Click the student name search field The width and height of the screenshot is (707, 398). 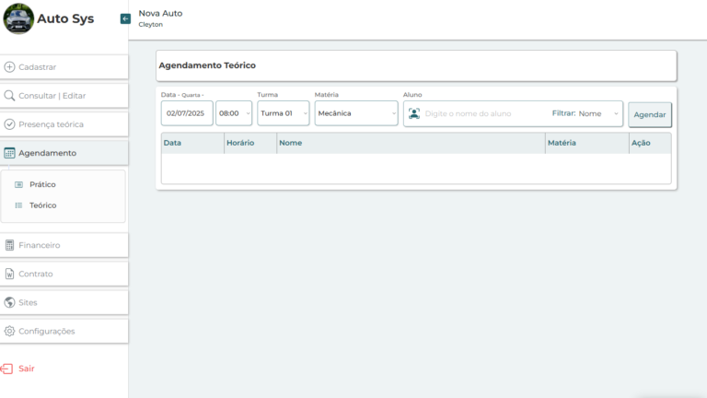tap(483, 113)
